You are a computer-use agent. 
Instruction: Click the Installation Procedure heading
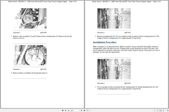pyautogui.click(x=105, y=42)
